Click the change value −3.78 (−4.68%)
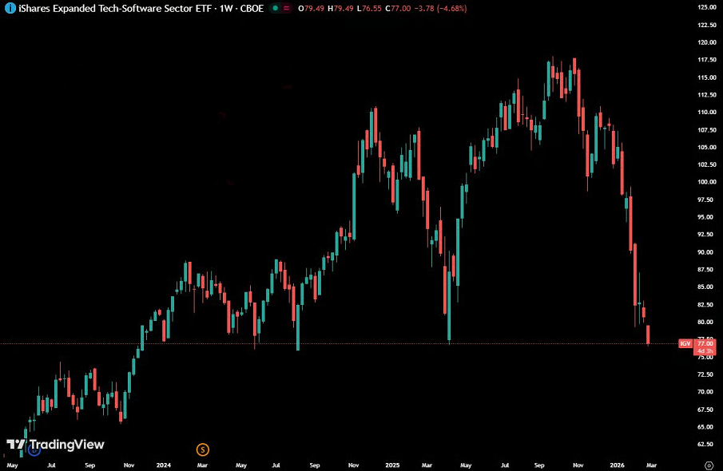Image resolution: width=723 pixels, height=471 pixels. pos(441,8)
